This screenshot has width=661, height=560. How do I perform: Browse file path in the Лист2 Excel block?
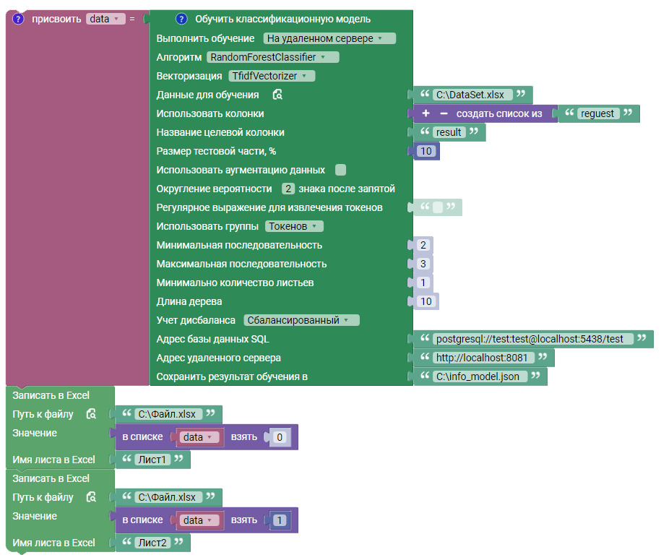(x=91, y=497)
